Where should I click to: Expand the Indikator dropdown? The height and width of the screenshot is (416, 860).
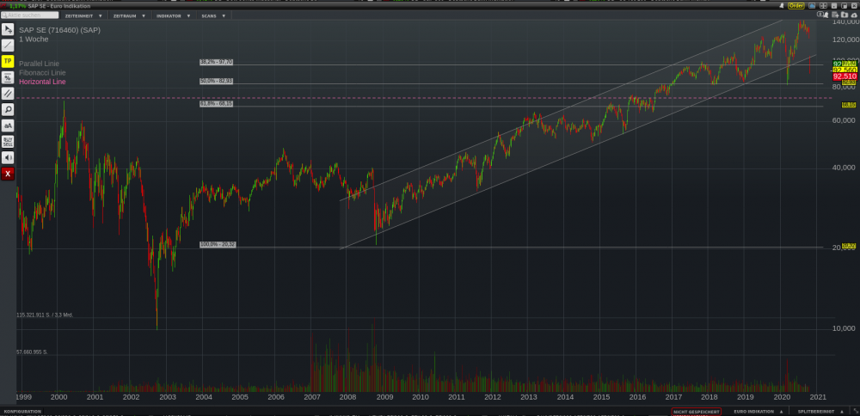click(173, 15)
